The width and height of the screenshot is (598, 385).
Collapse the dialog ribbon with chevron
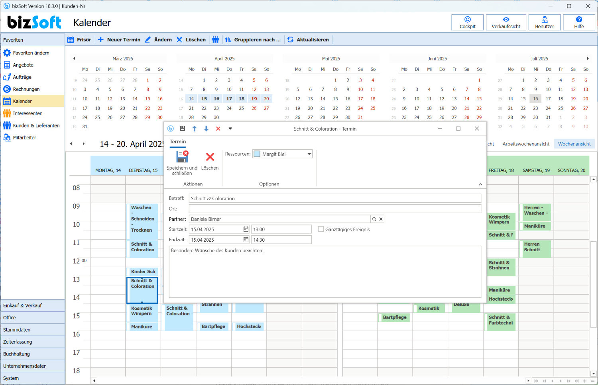click(x=480, y=184)
